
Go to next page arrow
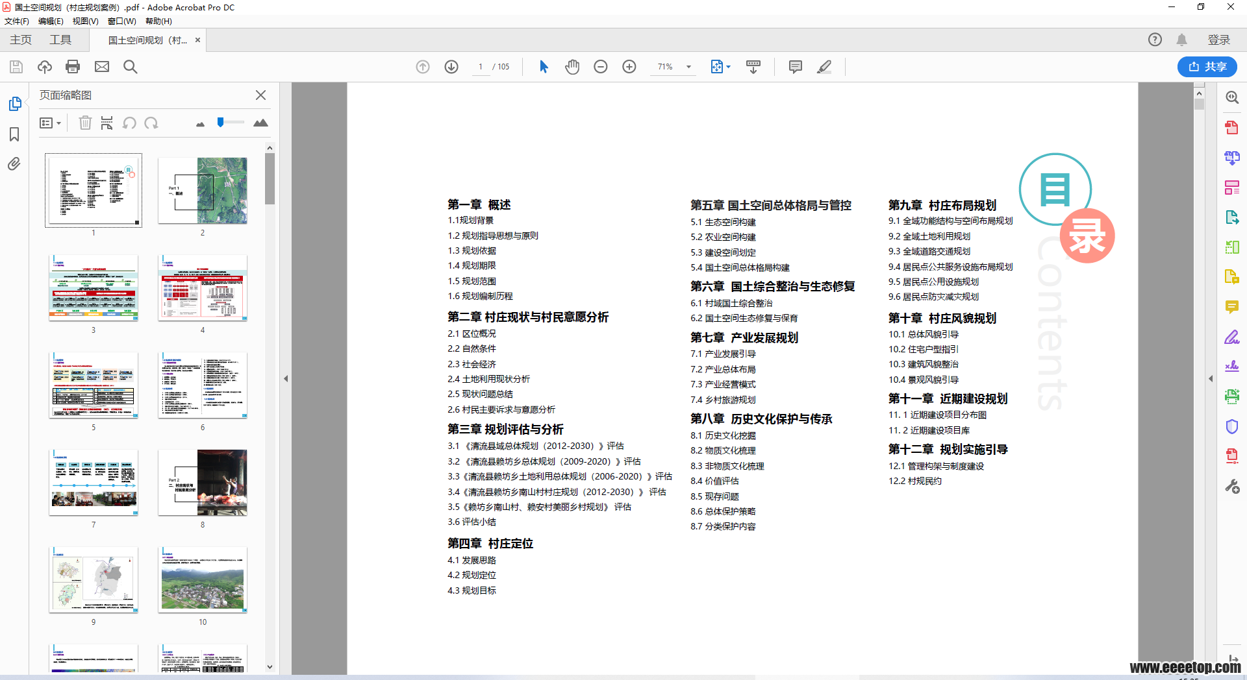(x=451, y=67)
